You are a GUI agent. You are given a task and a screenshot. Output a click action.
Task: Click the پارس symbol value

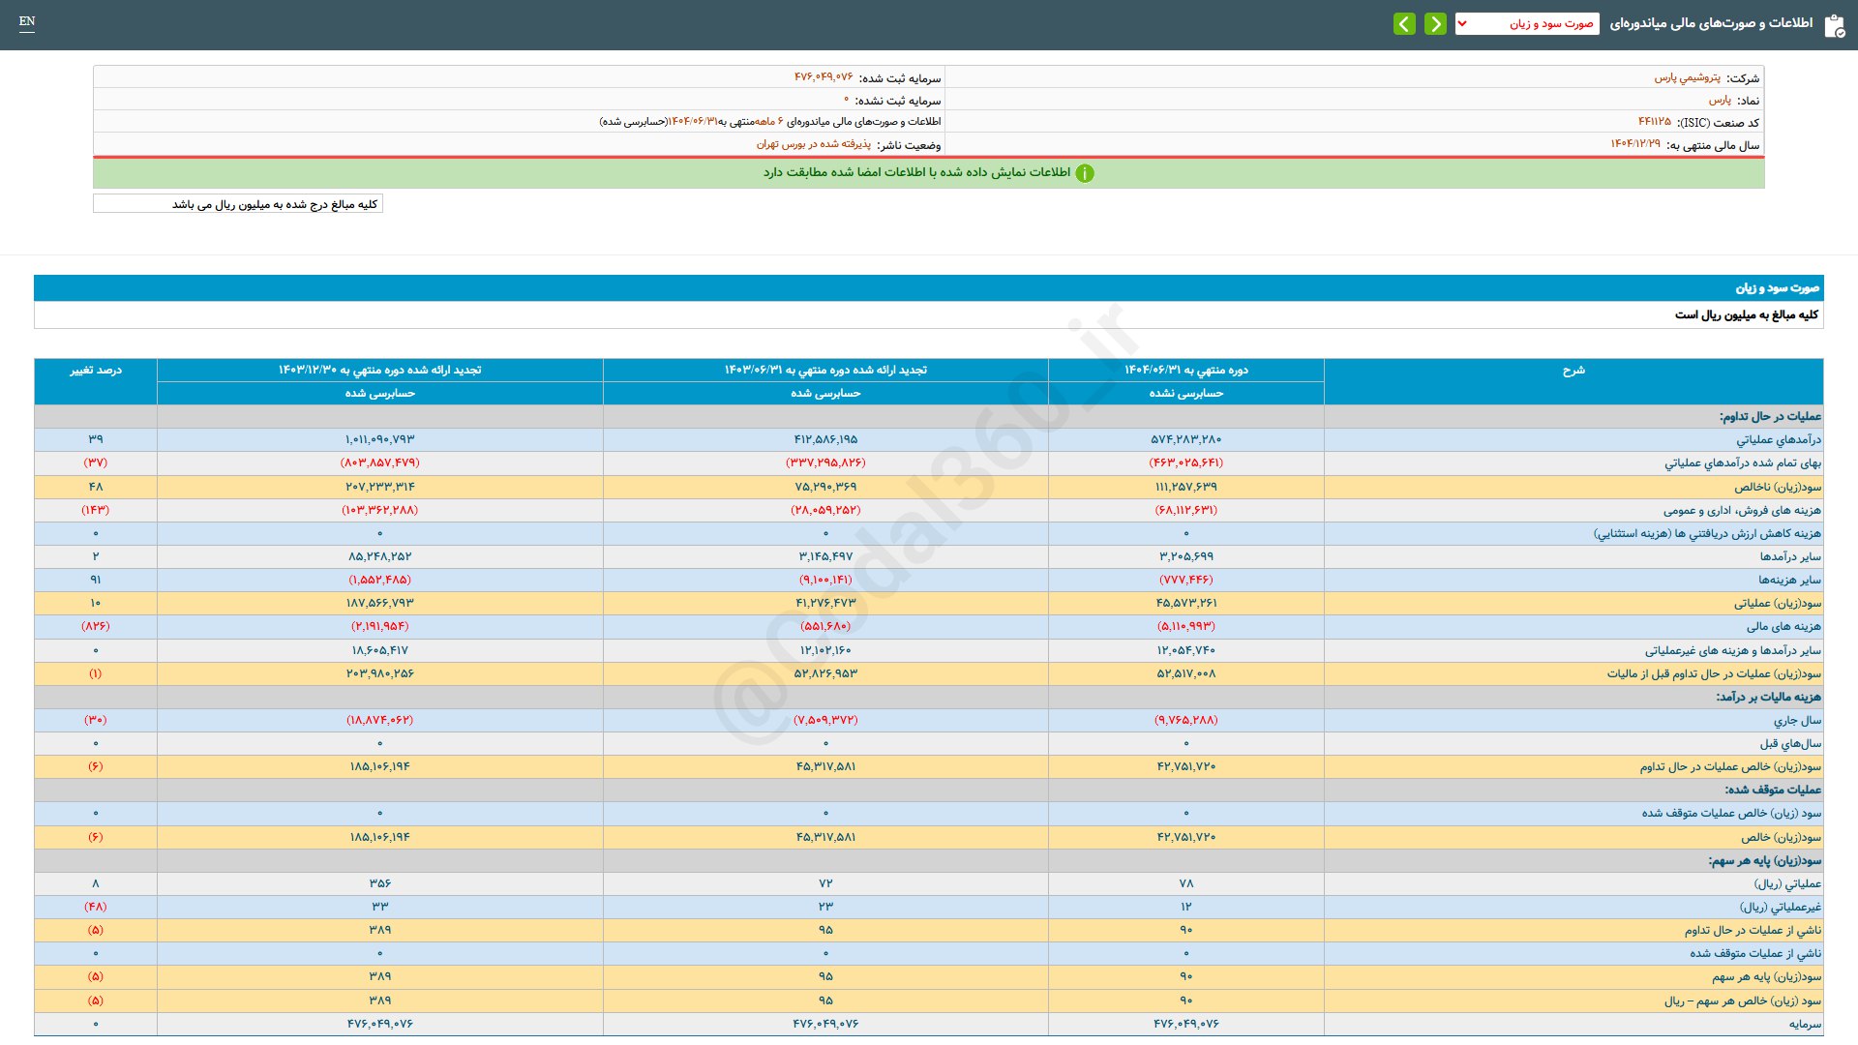tap(1720, 100)
